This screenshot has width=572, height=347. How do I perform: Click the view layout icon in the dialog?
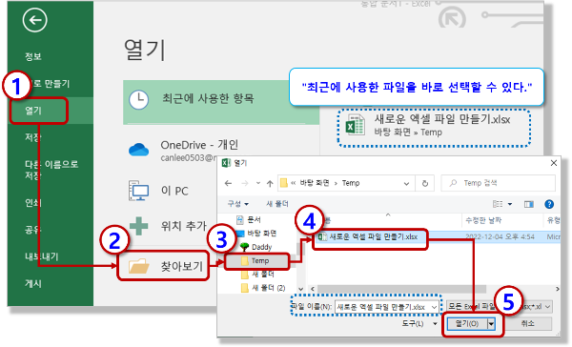click(x=498, y=204)
